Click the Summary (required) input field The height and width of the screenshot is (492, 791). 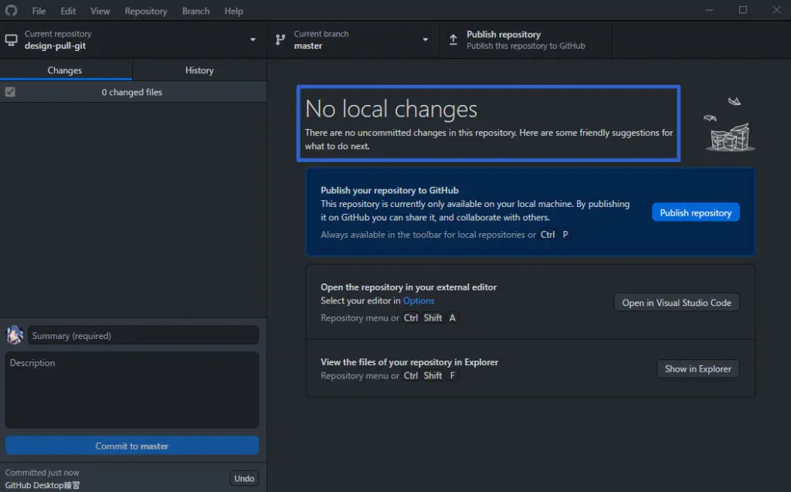click(144, 336)
